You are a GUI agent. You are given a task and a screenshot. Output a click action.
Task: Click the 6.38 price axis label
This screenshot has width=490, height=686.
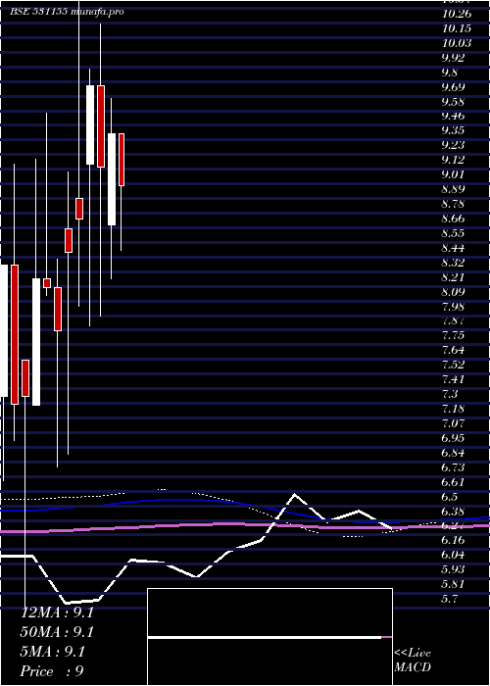[454, 511]
